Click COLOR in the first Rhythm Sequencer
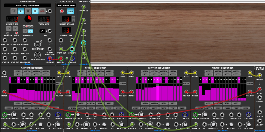Viewport: 265px width, 132px height. coord(59,84)
